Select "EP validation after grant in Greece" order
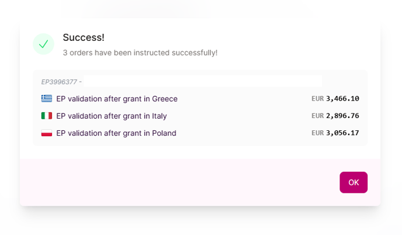The height and width of the screenshot is (235, 402). tap(117, 99)
